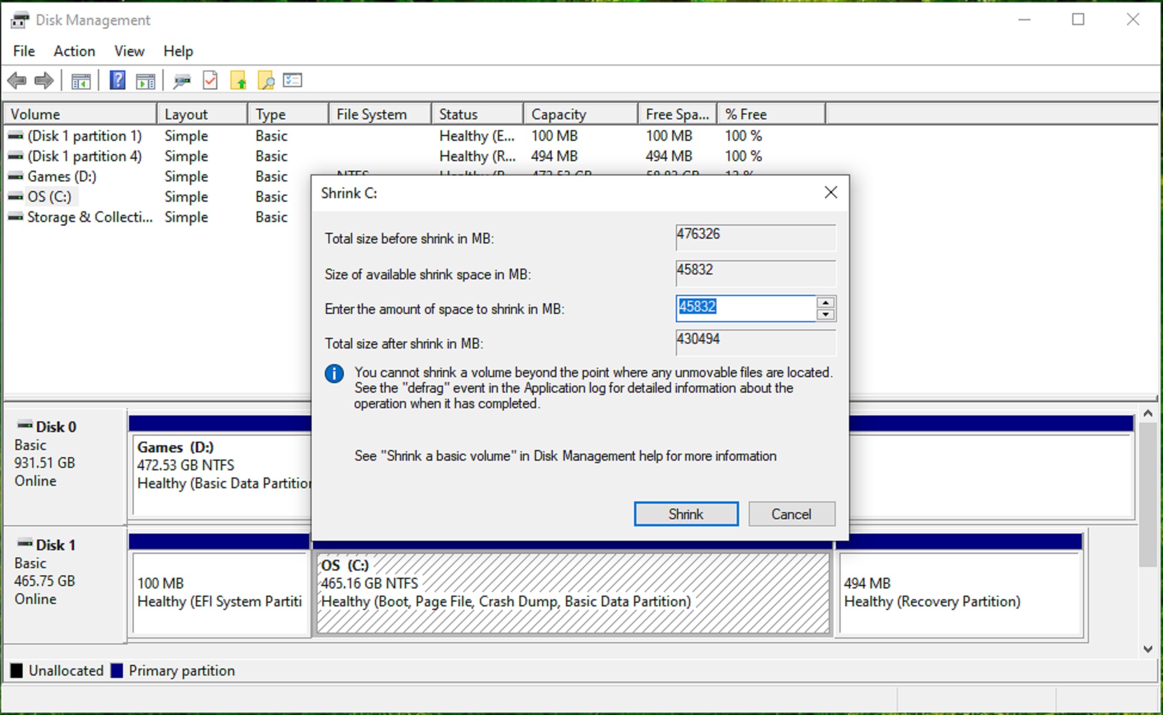Sort by the Capacity column header

click(581, 114)
